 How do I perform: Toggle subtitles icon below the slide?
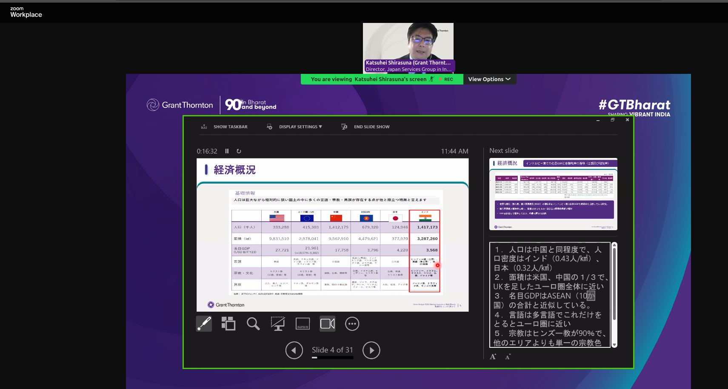(x=303, y=324)
